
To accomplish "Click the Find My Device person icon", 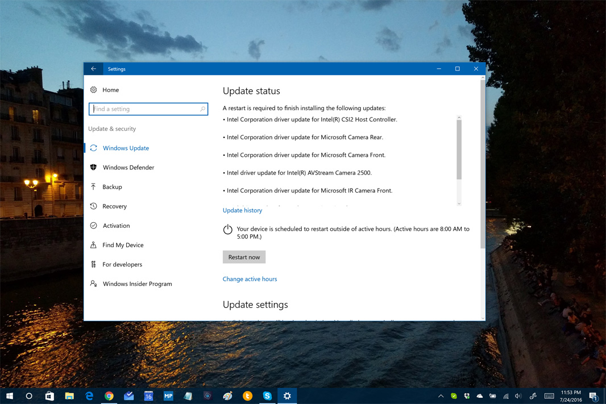I will (x=93, y=245).
